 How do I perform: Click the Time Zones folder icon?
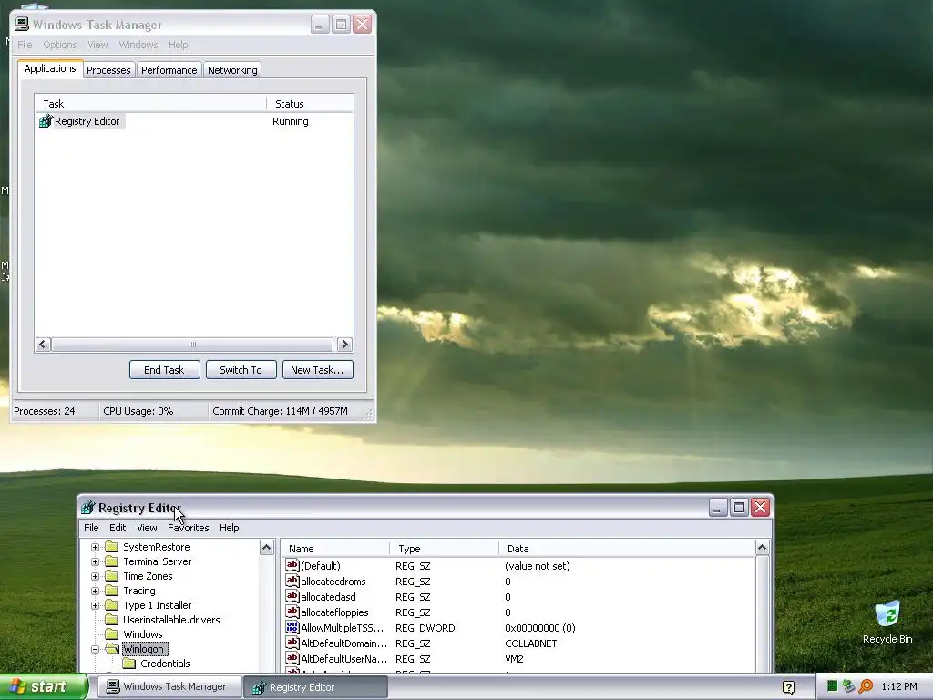[x=112, y=576]
